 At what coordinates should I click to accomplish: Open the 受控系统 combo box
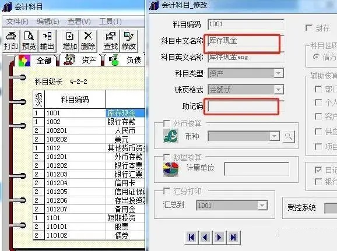click(331, 208)
